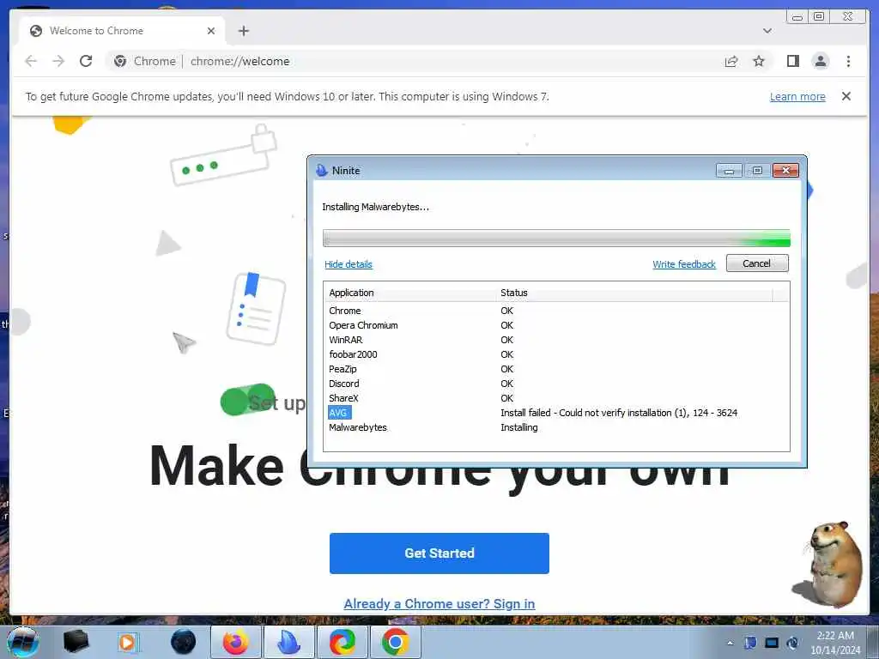879x659 pixels.
Task: Close the Ninite window
Action: [x=785, y=171]
